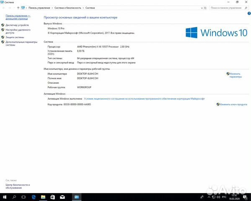Image resolution: width=251 pixels, height=201 pixels.
Task: Open System protection (Защита системы)
Action: tap(15, 37)
